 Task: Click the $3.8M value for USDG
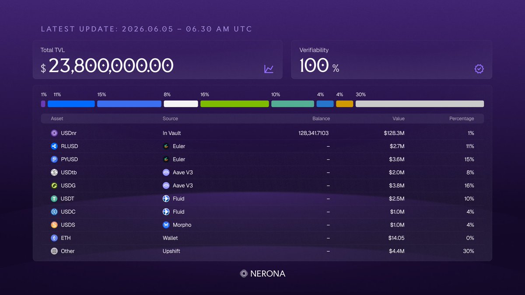pos(397,185)
